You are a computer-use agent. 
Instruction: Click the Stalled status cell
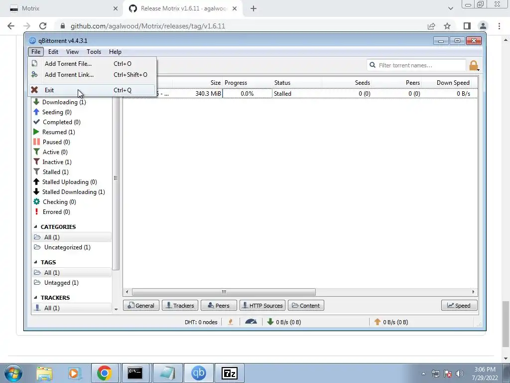(297, 94)
